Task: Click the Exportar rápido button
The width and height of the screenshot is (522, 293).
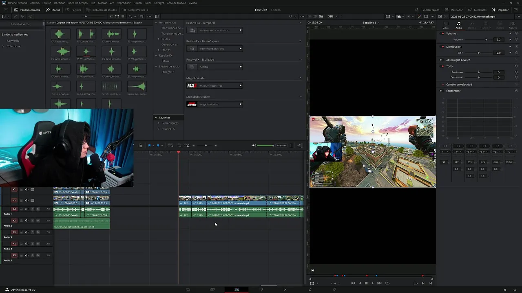Action: (x=427, y=10)
